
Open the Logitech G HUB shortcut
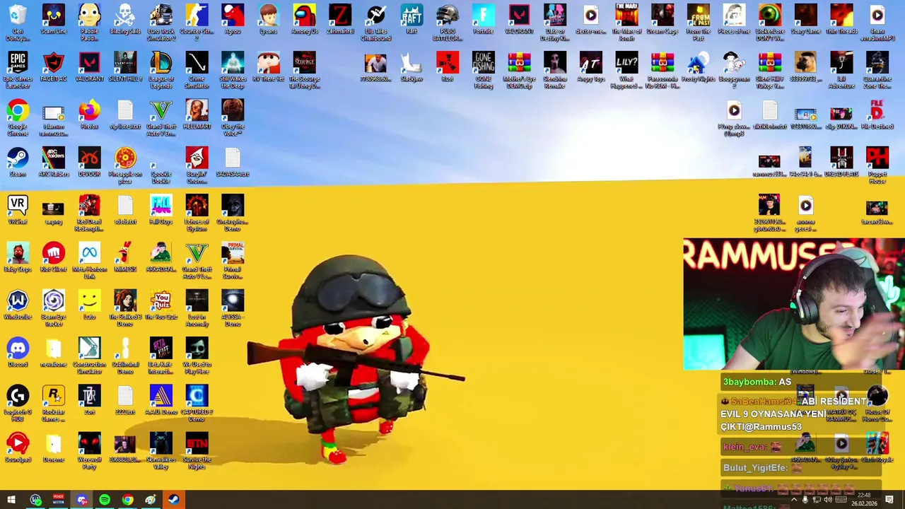pyautogui.click(x=18, y=403)
